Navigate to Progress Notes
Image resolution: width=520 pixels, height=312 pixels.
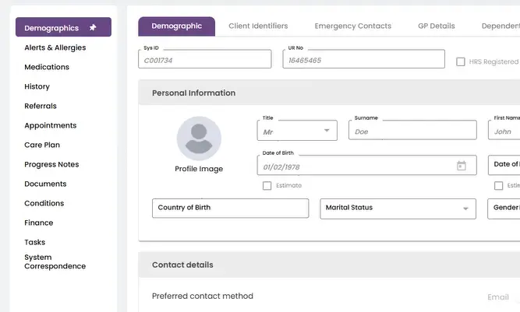tap(51, 164)
